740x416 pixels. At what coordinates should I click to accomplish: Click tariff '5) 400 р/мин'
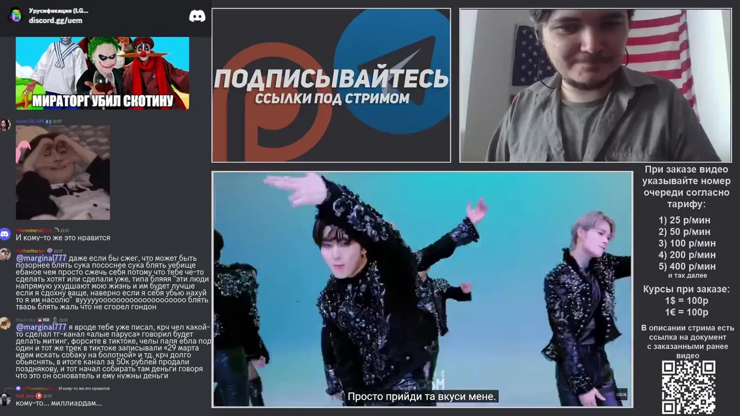click(687, 266)
